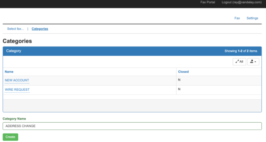Viewport: 266px width, 142px height.
Task: Click the Category Name field label
Action: (14, 119)
